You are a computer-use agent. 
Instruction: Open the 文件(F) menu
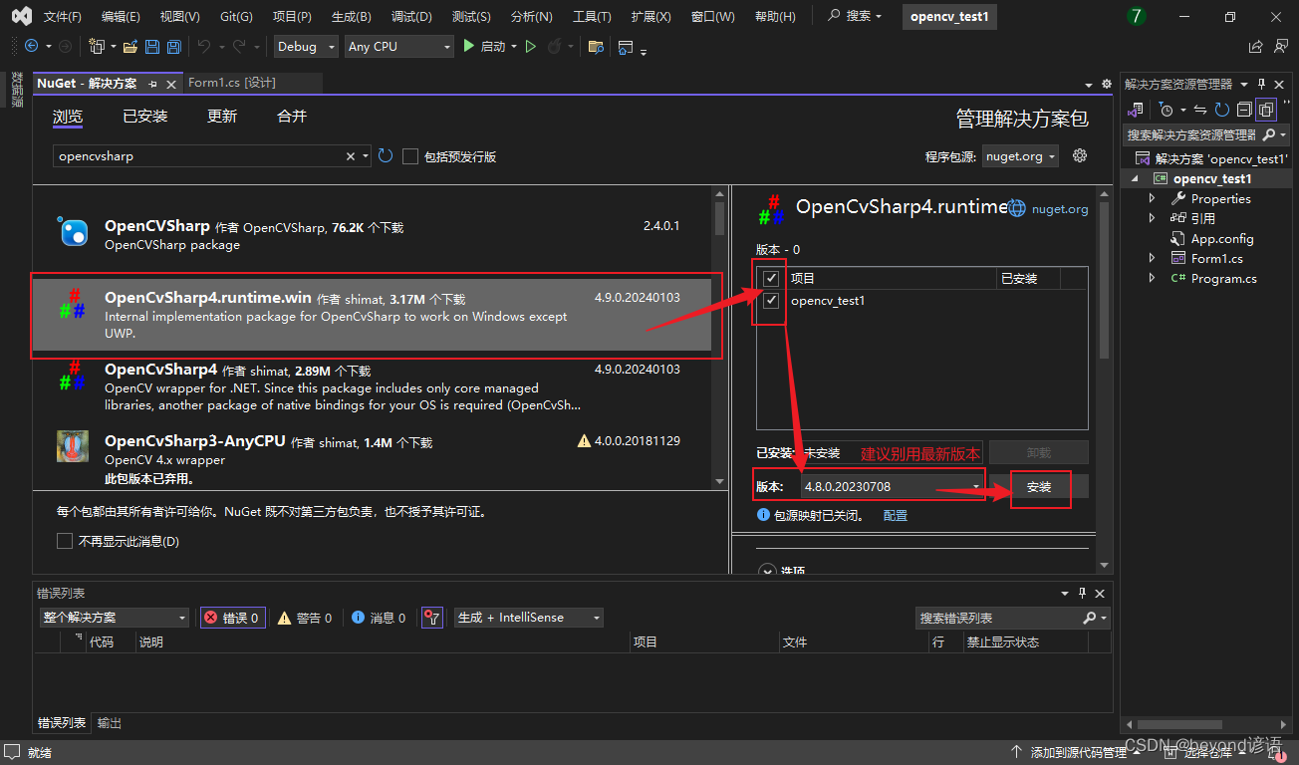[63, 17]
